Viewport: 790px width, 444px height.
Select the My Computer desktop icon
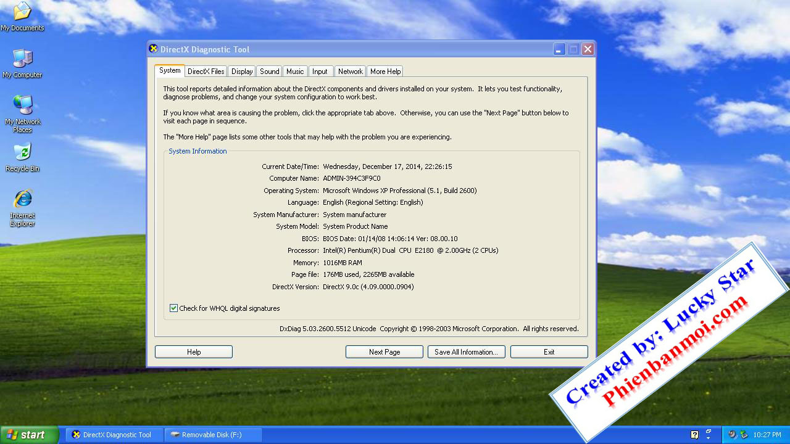pos(22,64)
